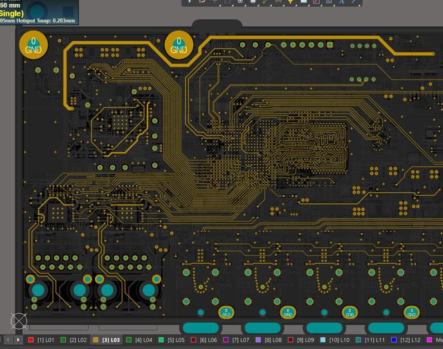This screenshot has width=443, height=349.
Task: Click the light green swatch of L05
Action: [161, 340]
